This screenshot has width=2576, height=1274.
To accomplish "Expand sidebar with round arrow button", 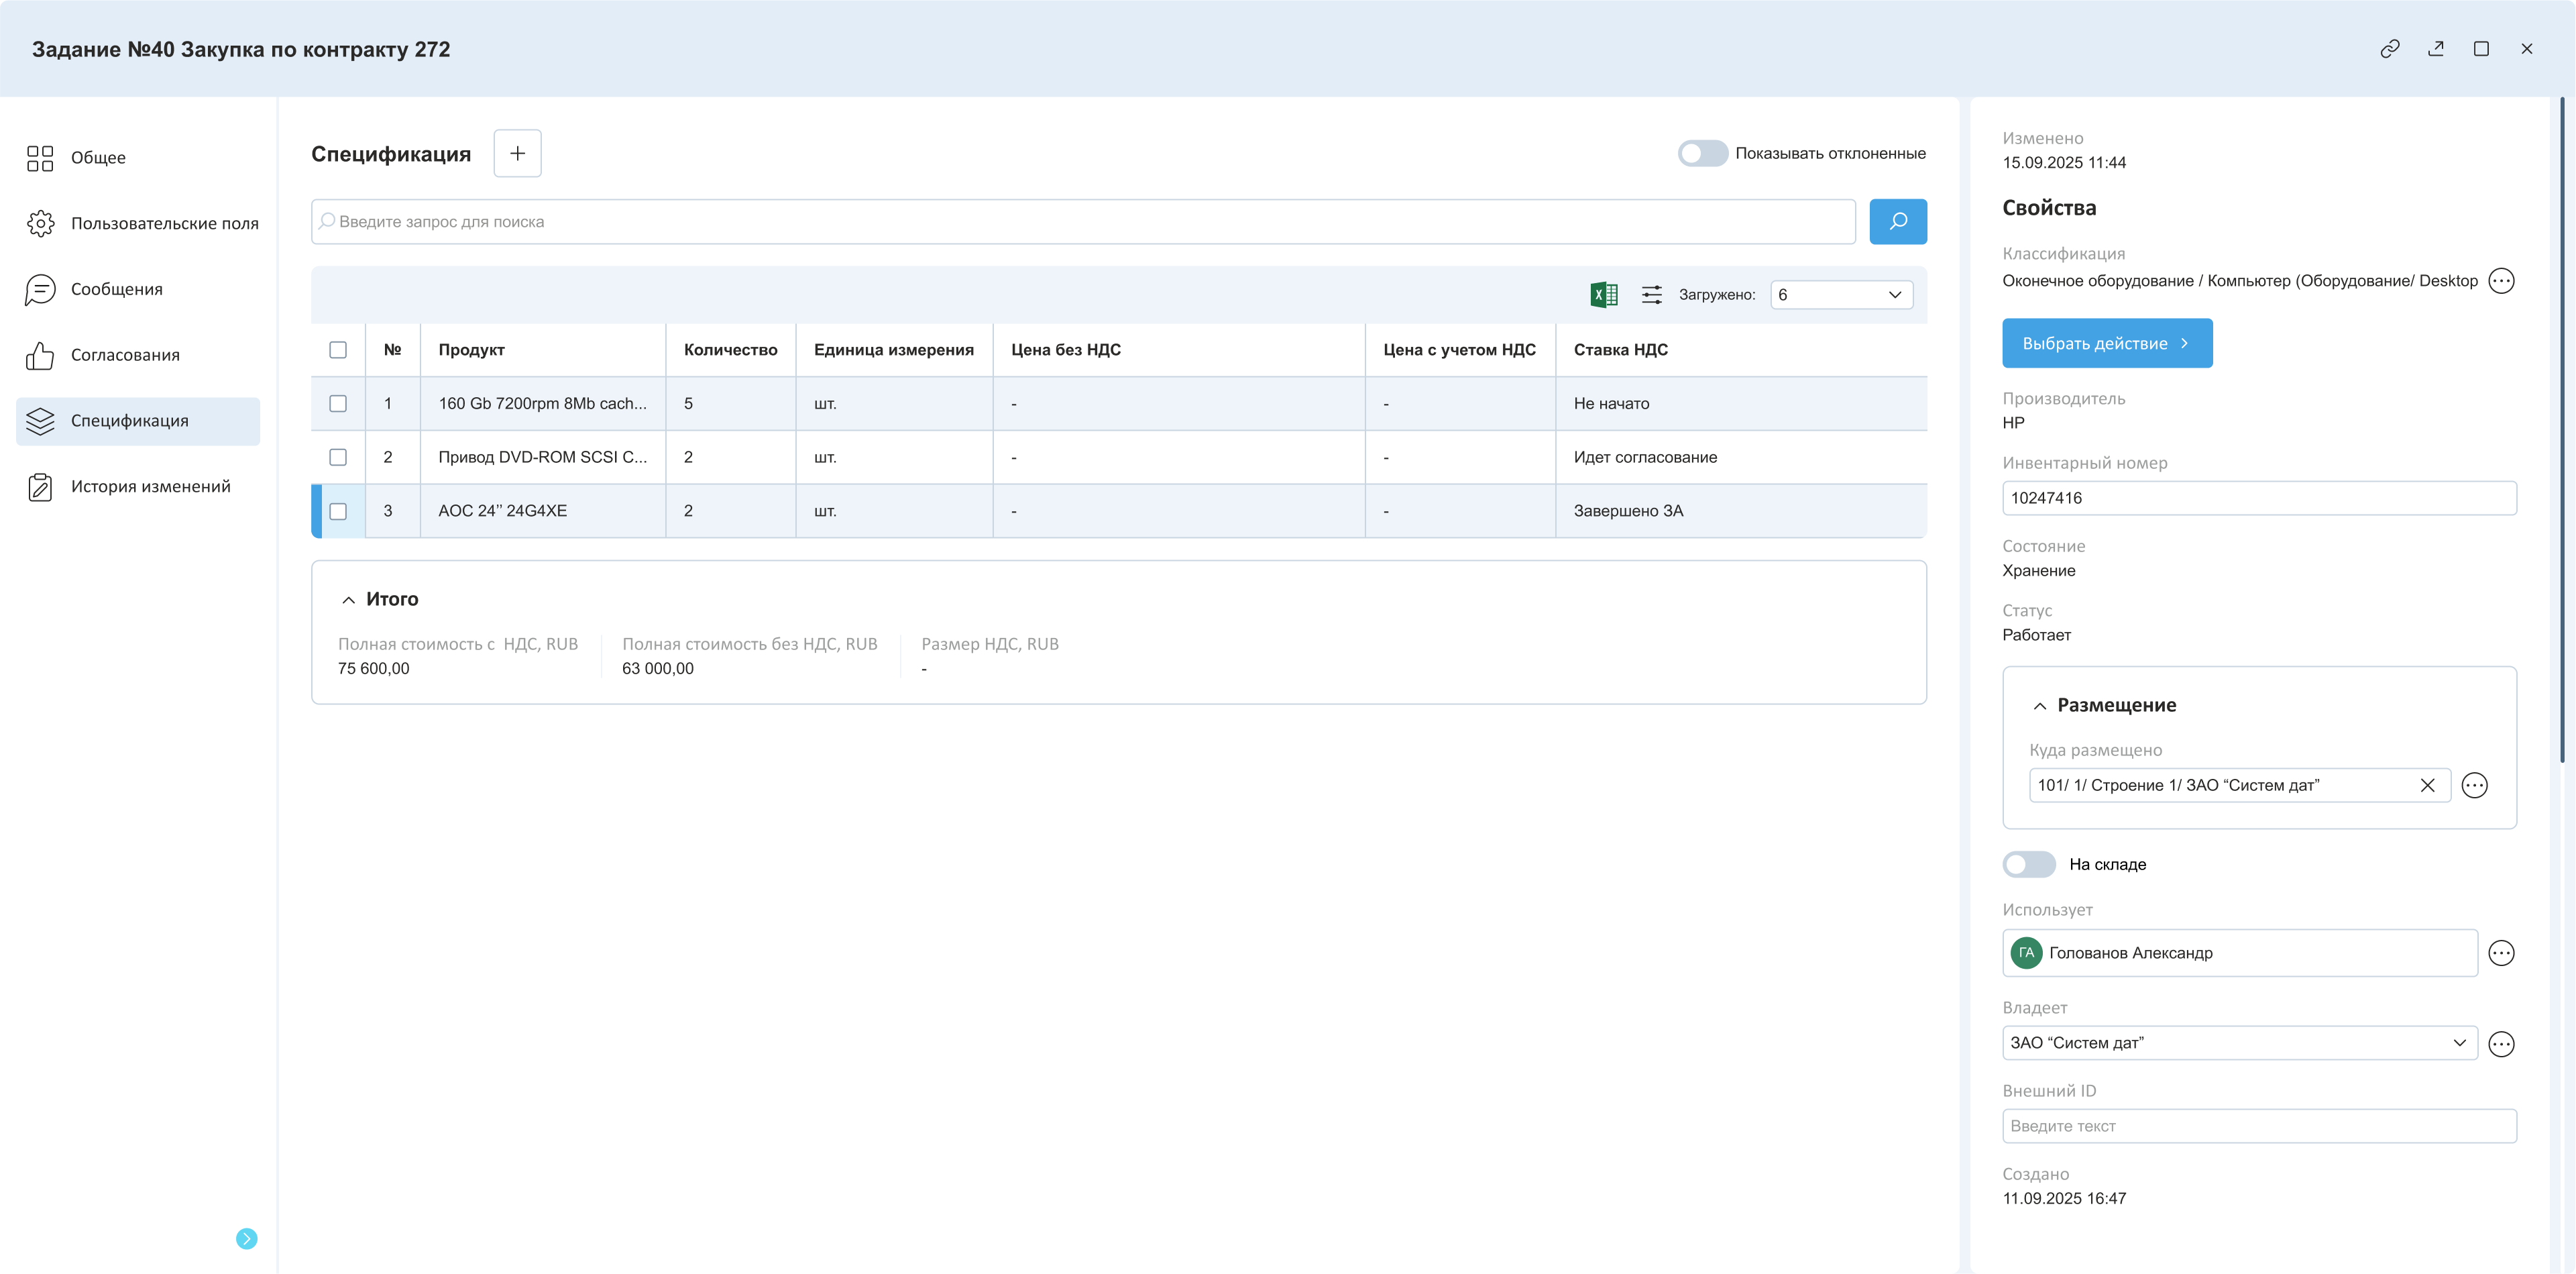I will pyautogui.click(x=246, y=1239).
